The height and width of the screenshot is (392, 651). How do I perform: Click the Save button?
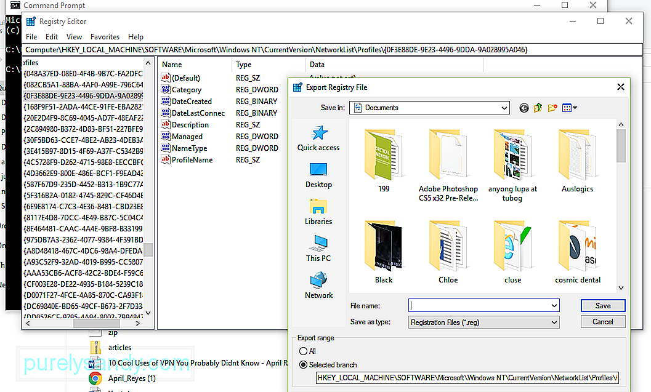[x=603, y=306]
